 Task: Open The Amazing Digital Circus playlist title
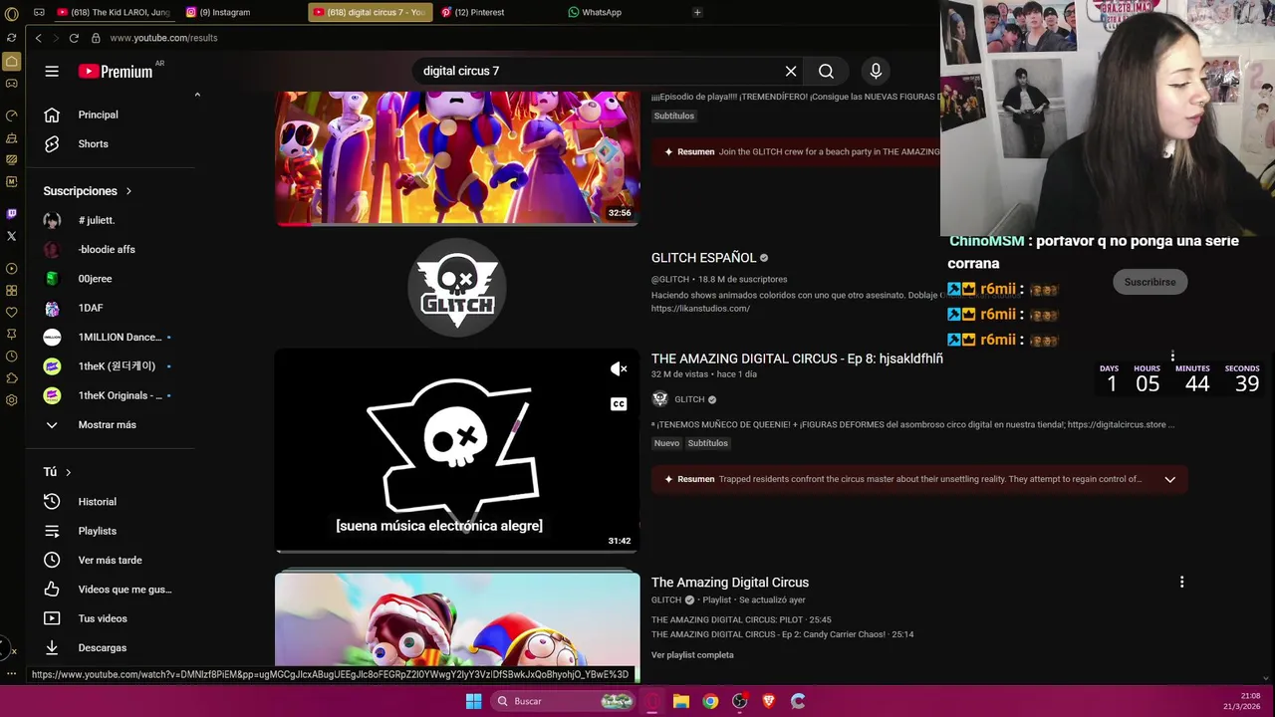tap(730, 583)
